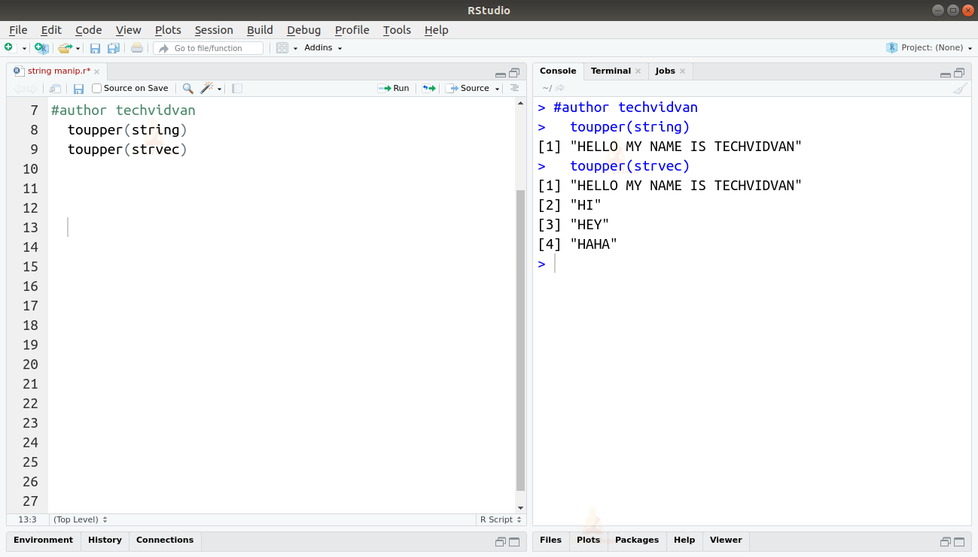
Task: Expand the Source button dropdown arrow
Action: pos(497,88)
